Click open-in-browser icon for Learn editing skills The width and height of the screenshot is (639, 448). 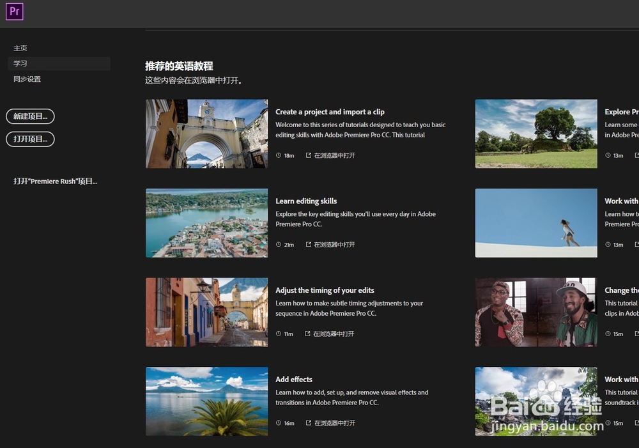click(x=309, y=245)
